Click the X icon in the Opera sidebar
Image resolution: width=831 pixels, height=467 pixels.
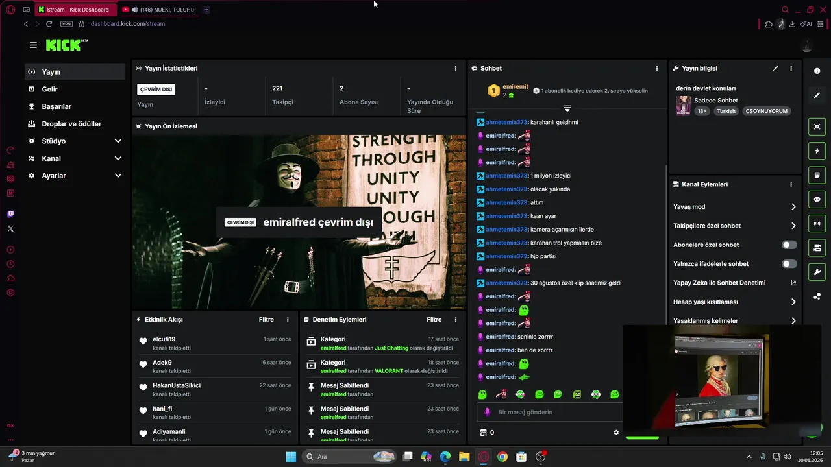(x=10, y=228)
